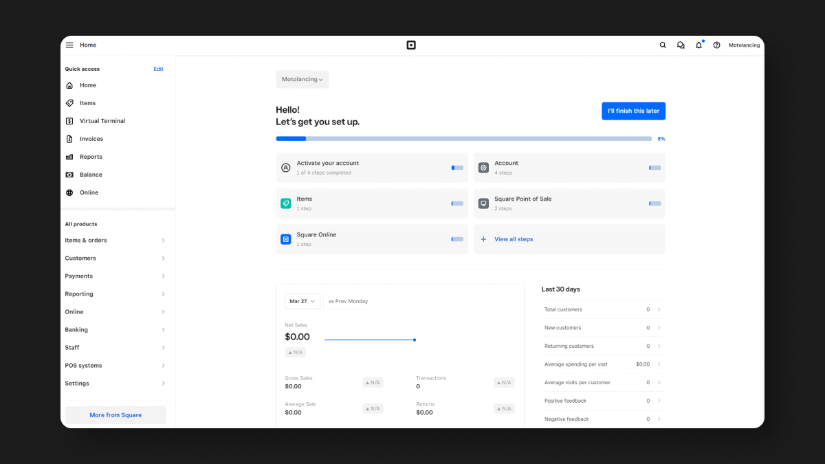The image size is (825, 464).
Task: Click the Balance cash icon
Action: tap(69, 175)
